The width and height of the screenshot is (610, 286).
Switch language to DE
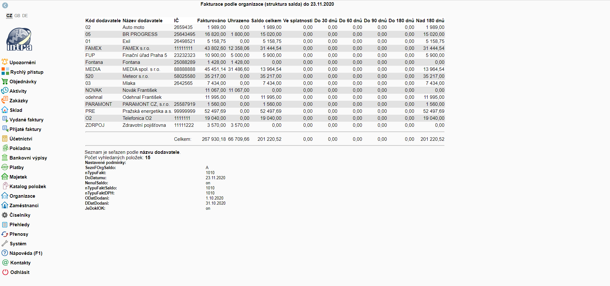25,16
